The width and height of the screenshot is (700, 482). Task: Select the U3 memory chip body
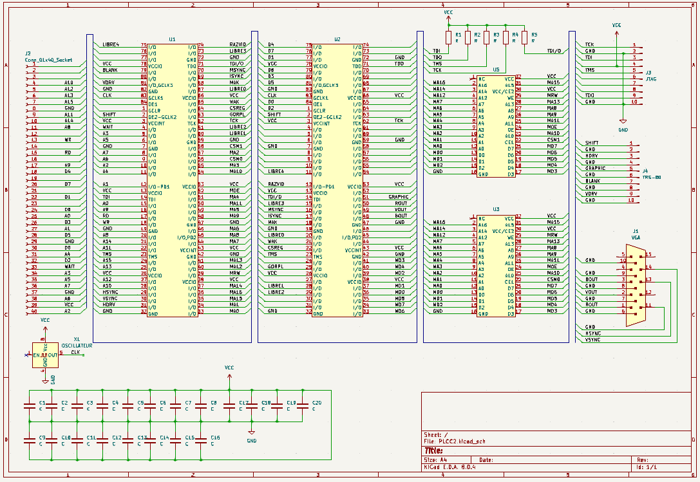(x=496, y=266)
